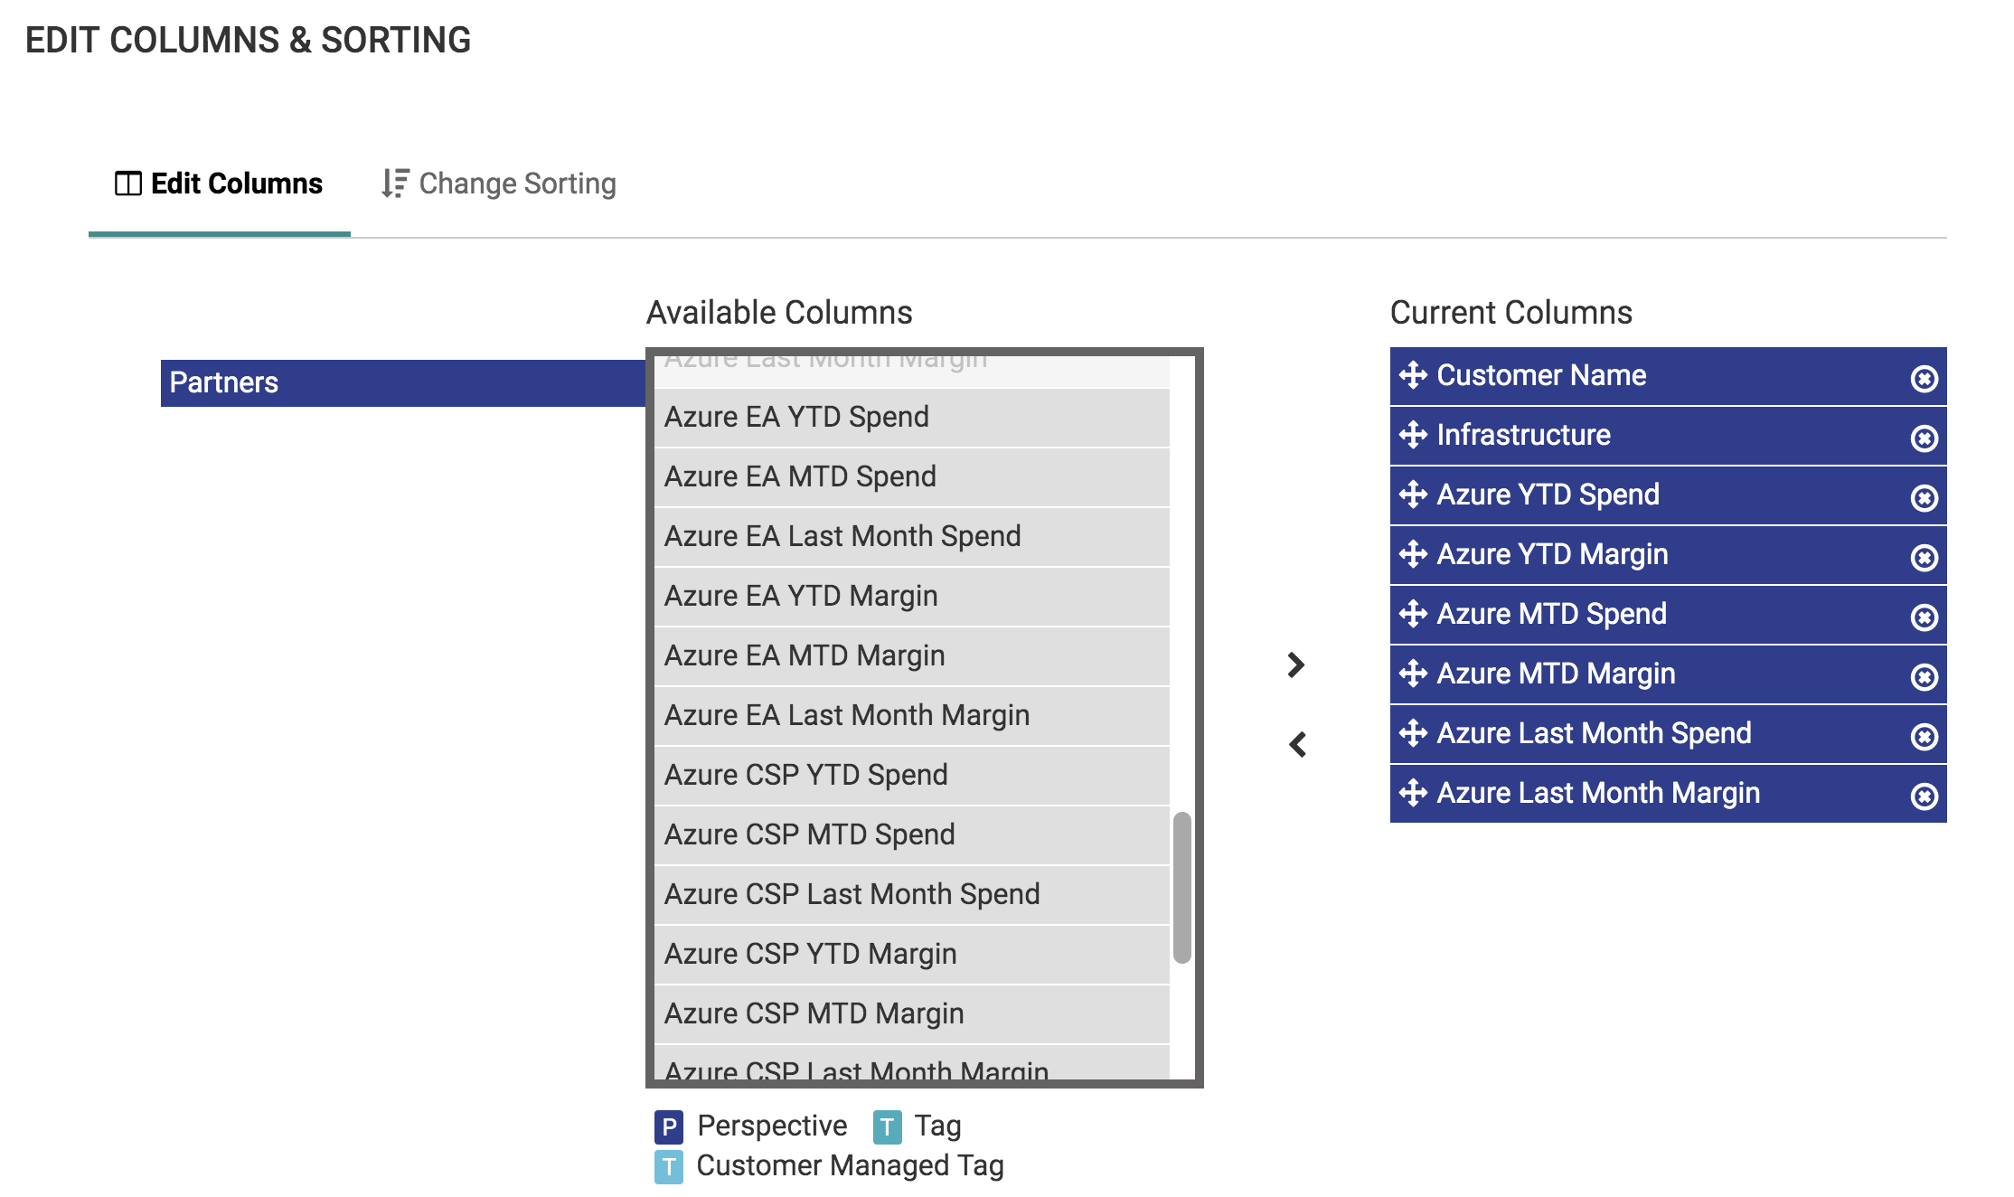
Task: Click the Available Columns scrollbar
Action: (1181, 886)
